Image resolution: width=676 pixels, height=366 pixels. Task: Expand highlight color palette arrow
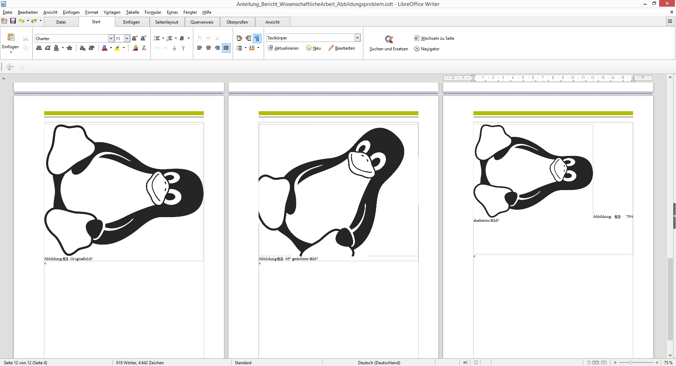[124, 48]
